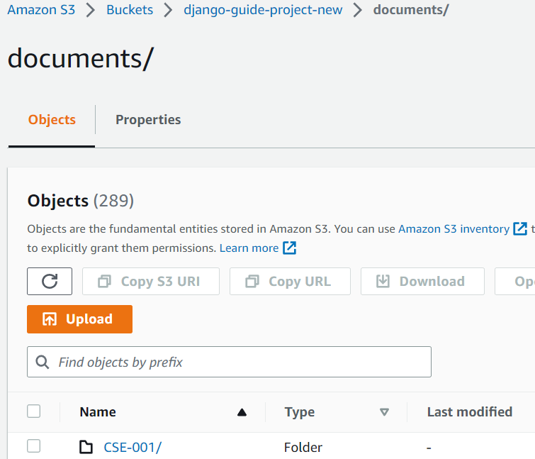The width and height of the screenshot is (535, 459).
Task: Click the search magnifier icon
Action: tap(43, 362)
